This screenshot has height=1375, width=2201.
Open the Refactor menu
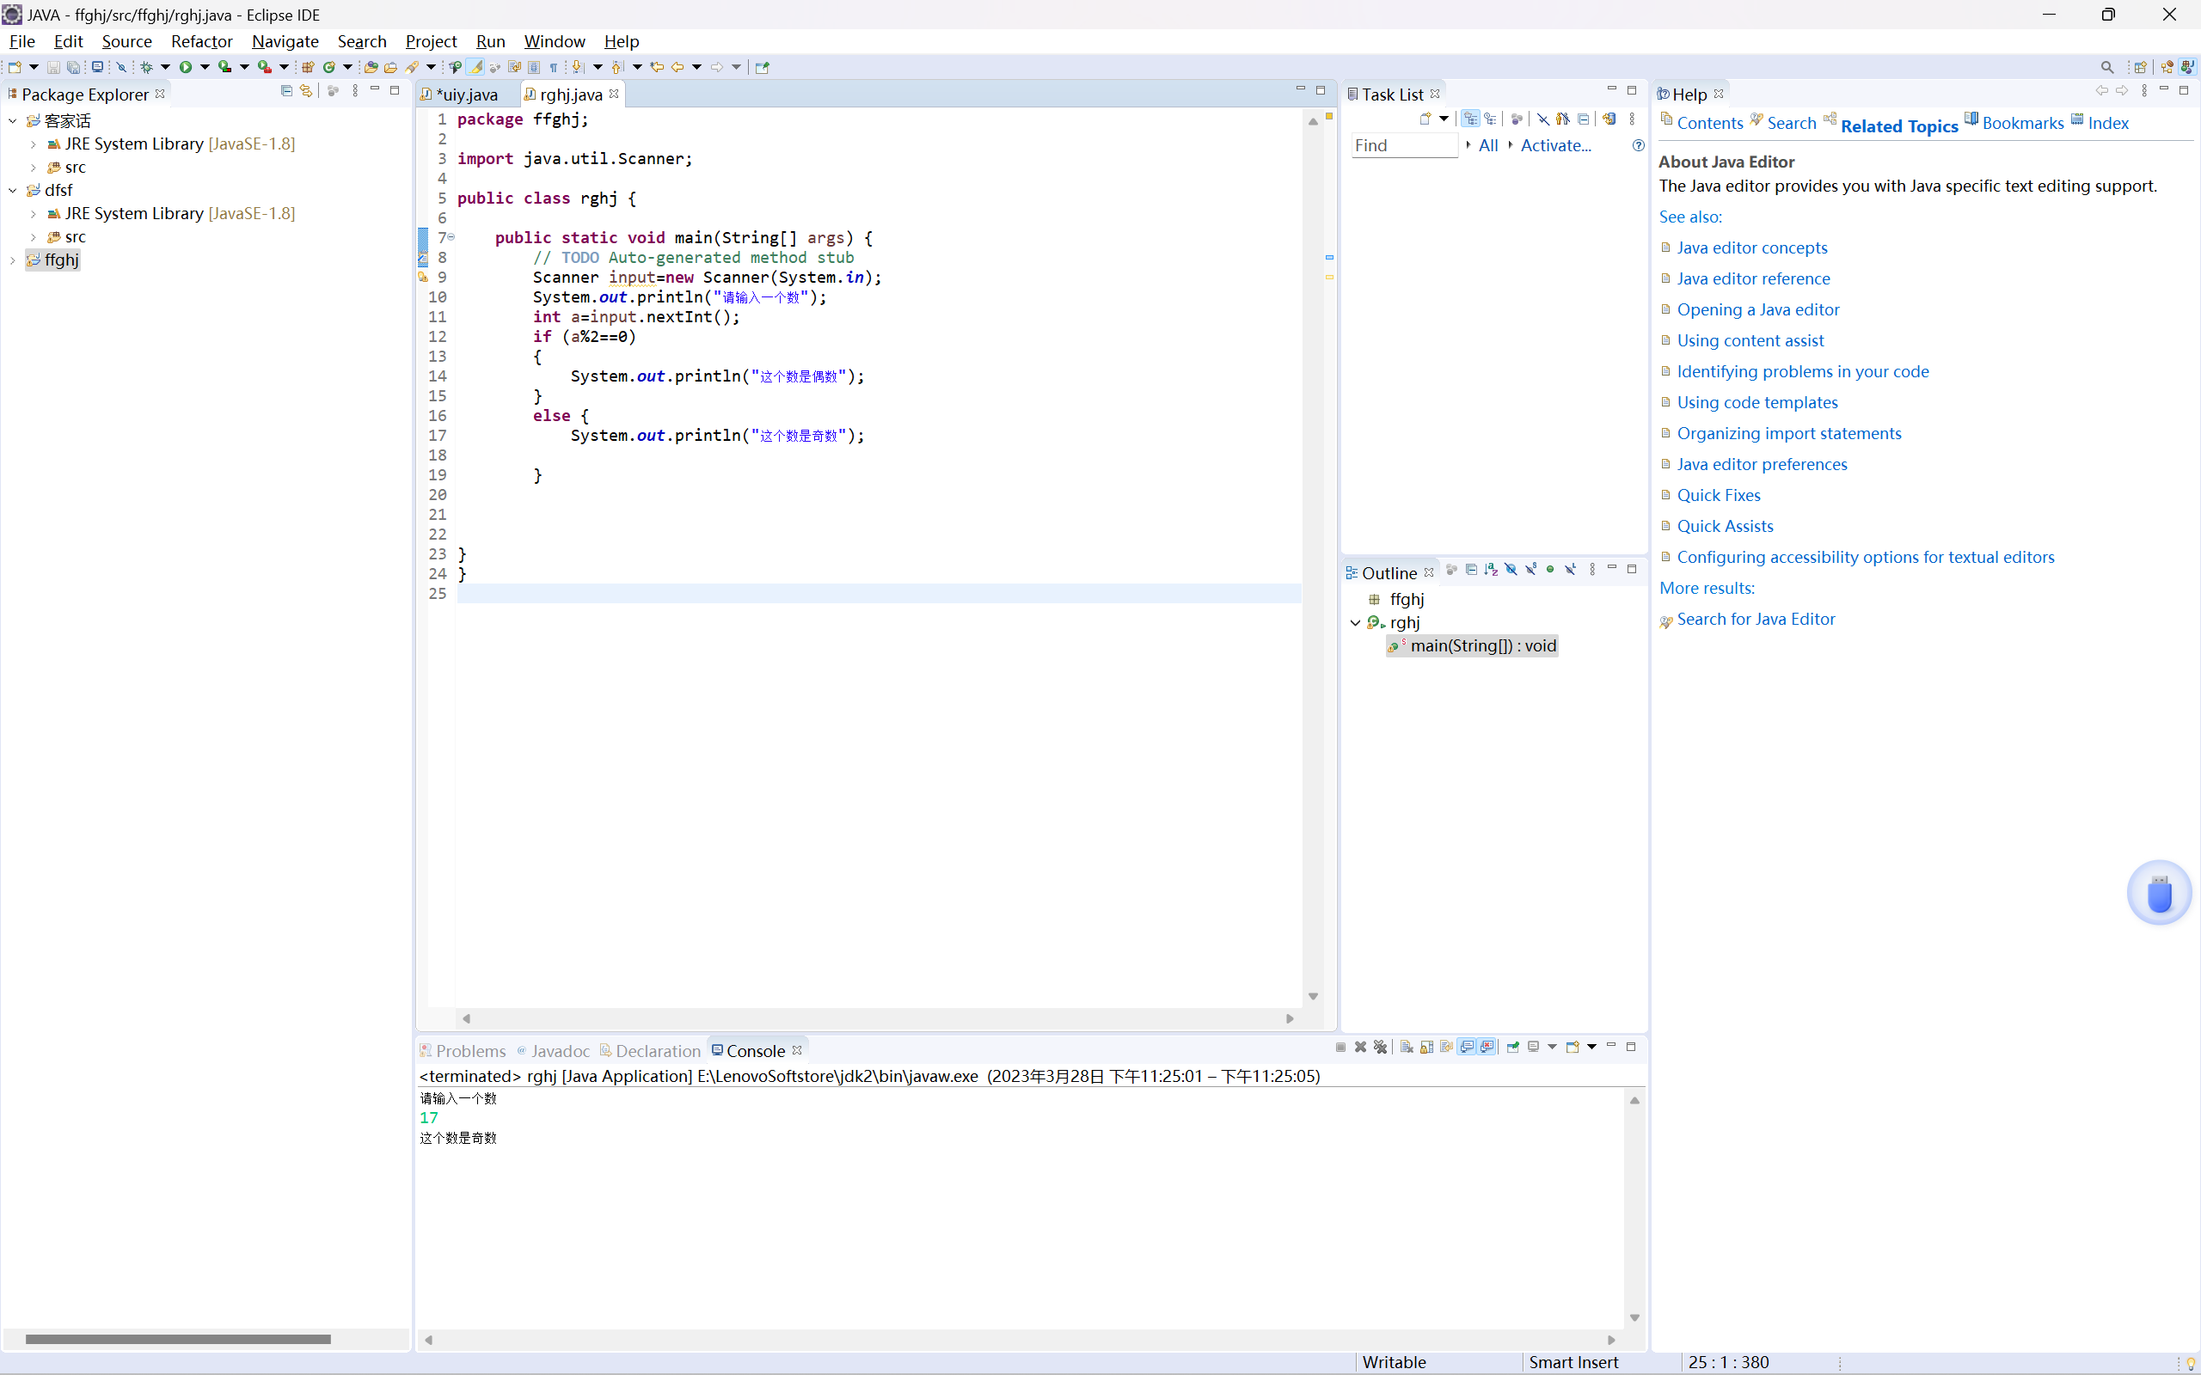click(x=201, y=41)
